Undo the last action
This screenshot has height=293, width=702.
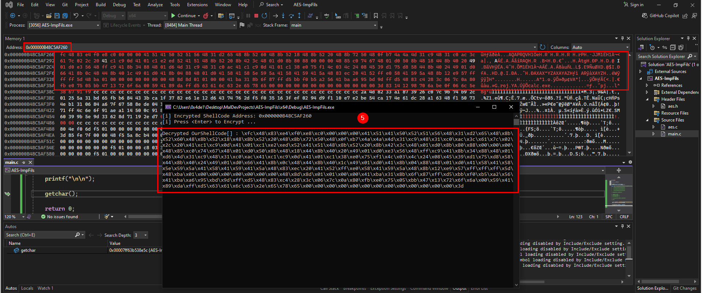pyautogui.click(x=76, y=16)
